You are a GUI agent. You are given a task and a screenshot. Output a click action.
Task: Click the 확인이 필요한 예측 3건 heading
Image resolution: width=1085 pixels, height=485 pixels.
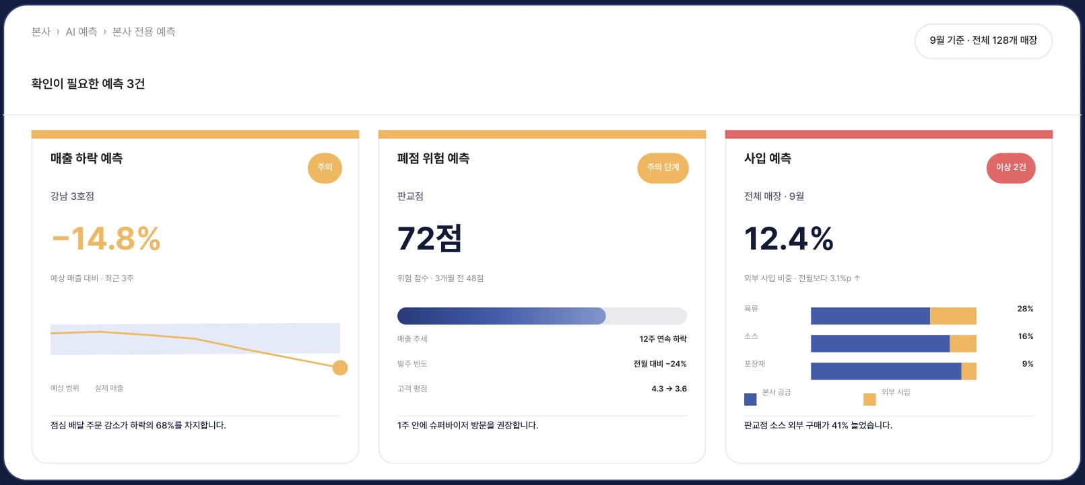(x=88, y=83)
